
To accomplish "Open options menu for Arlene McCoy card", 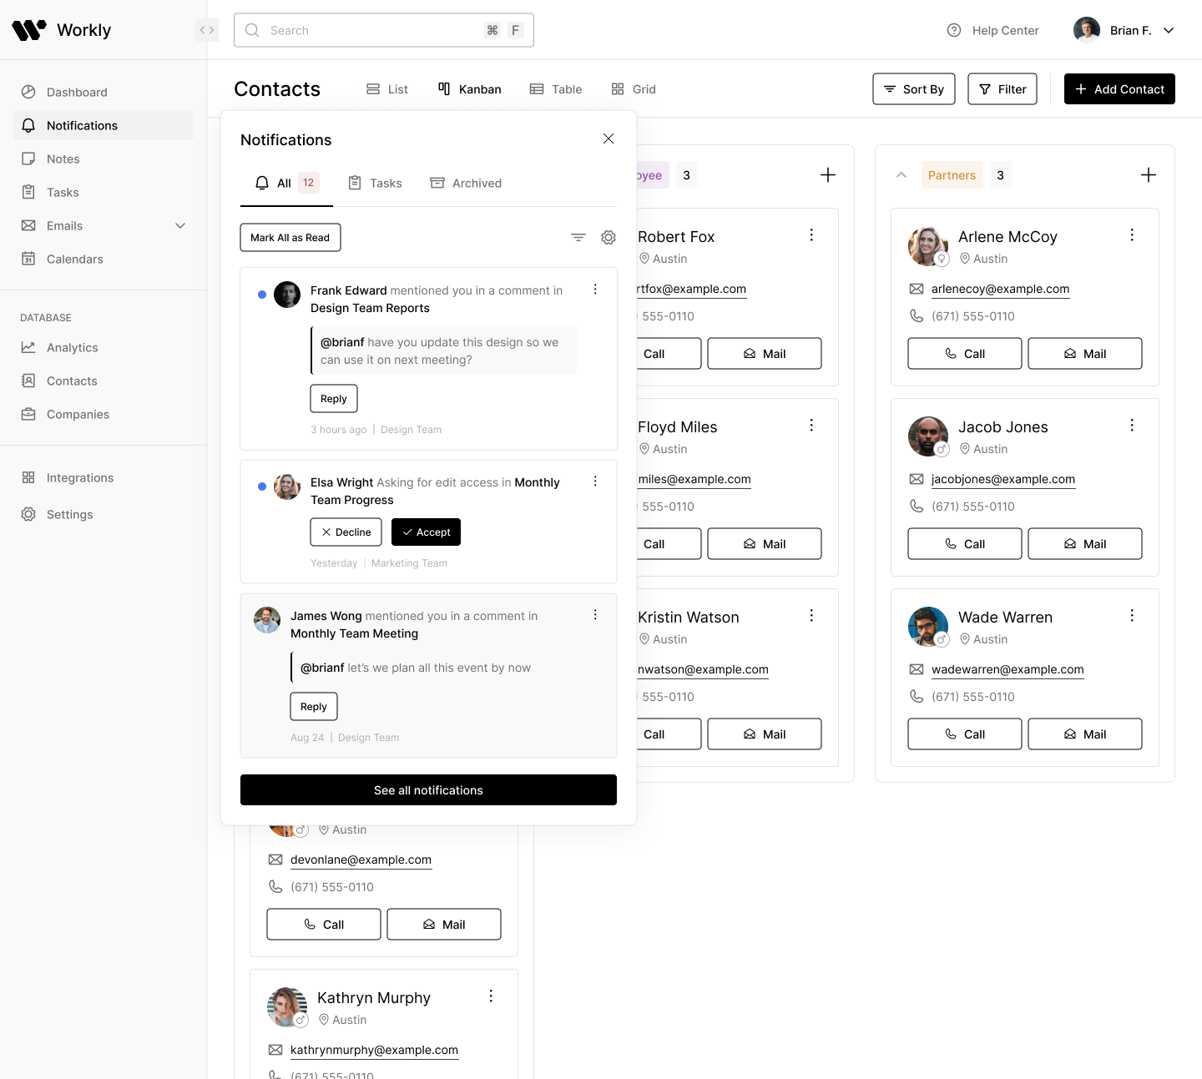I will coord(1132,235).
